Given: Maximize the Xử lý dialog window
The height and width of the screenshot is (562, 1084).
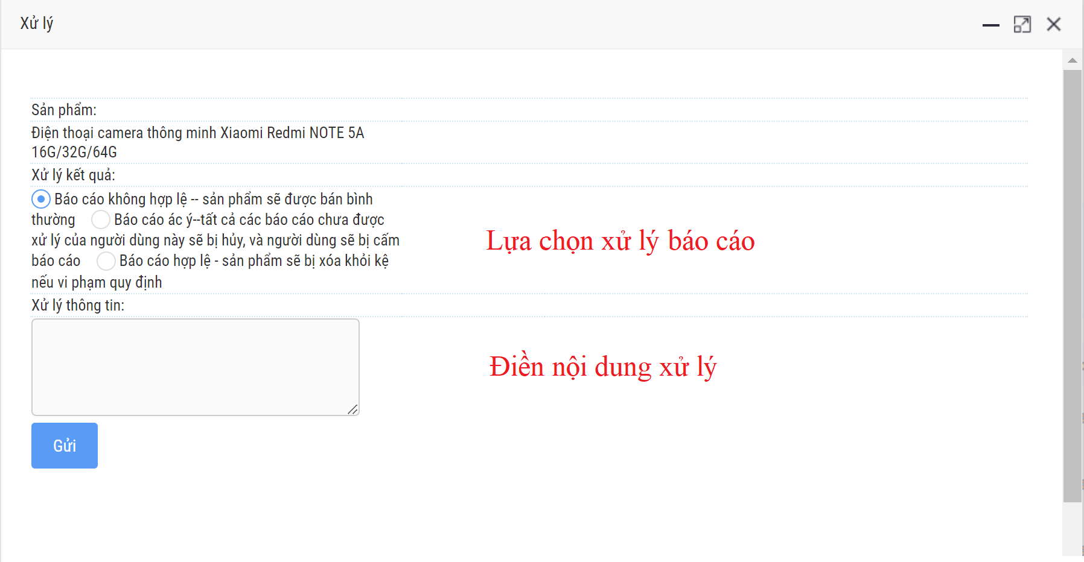Looking at the screenshot, I should pyautogui.click(x=1022, y=25).
